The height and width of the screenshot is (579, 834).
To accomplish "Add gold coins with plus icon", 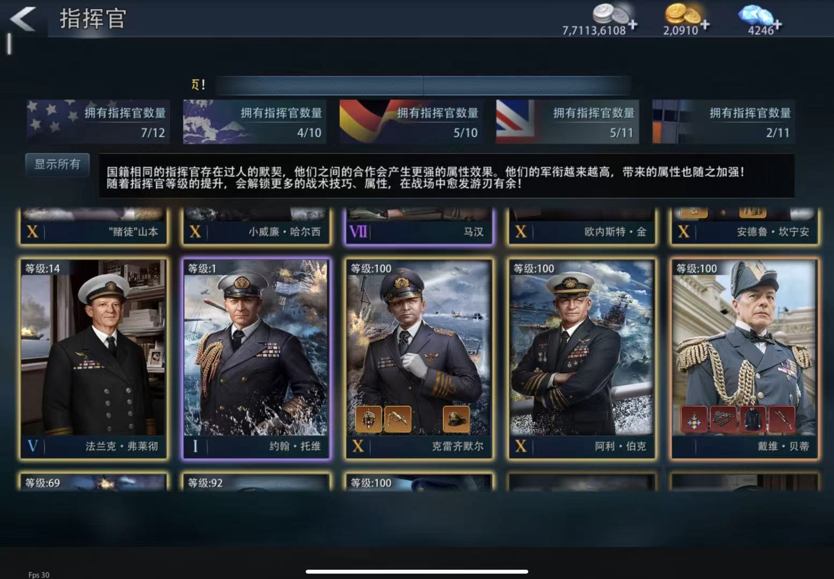I will point(705,25).
